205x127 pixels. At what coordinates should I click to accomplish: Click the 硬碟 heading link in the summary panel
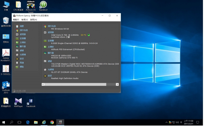[x=50, y=61]
